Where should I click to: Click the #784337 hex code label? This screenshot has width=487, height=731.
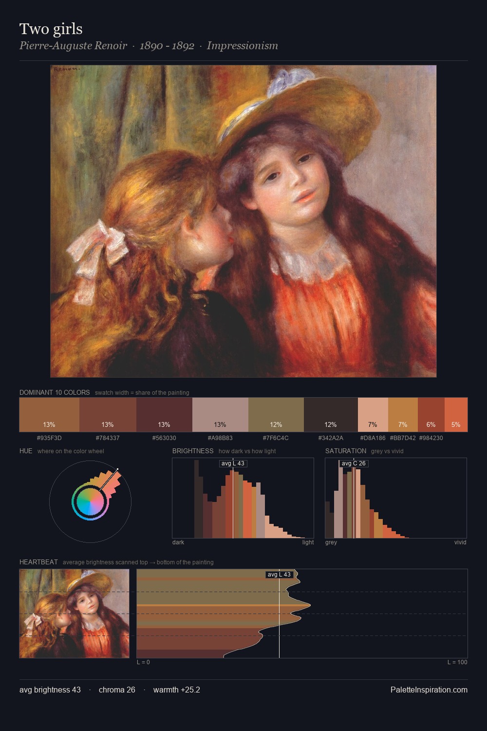(x=108, y=438)
